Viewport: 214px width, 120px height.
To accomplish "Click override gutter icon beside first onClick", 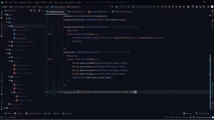I will (x=49, y=34).
